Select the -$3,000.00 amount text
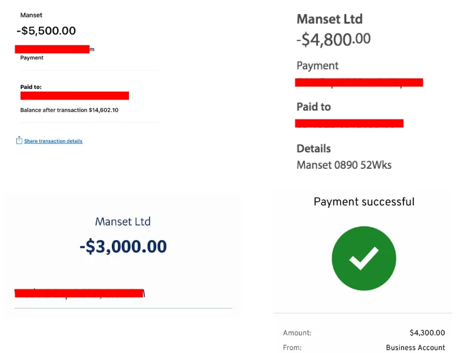 click(123, 247)
